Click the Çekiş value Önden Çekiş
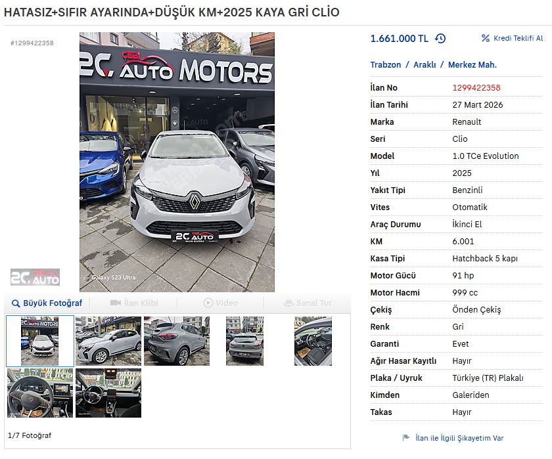Image resolution: width=552 pixels, height=459 pixels. click(476, 309)
